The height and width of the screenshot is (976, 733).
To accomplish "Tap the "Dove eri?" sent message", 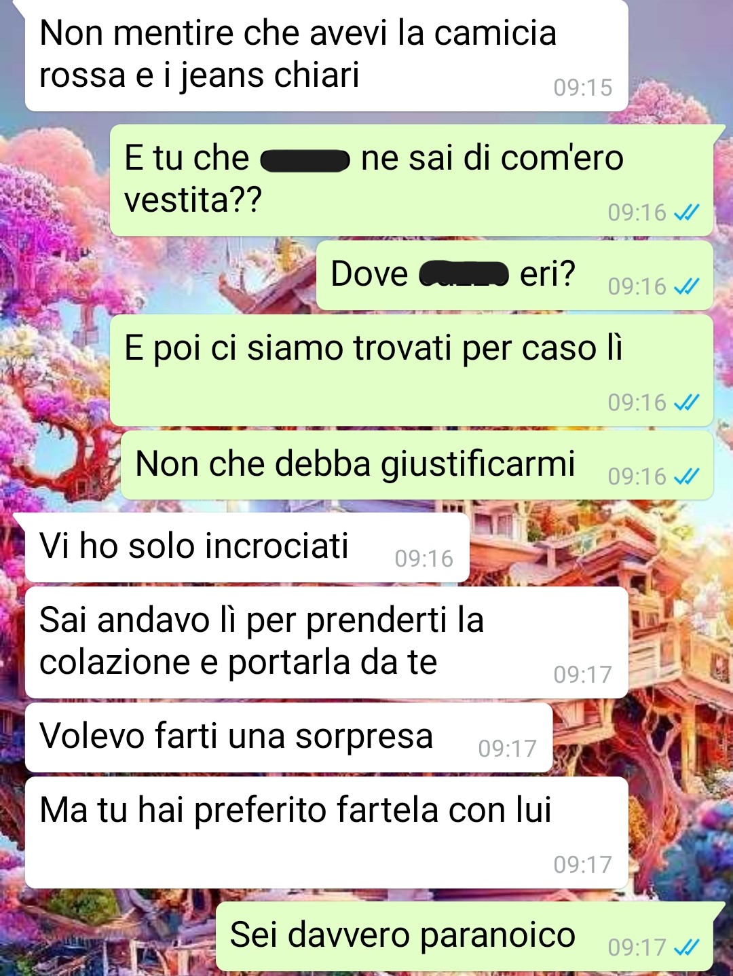I will pos(514,275).
